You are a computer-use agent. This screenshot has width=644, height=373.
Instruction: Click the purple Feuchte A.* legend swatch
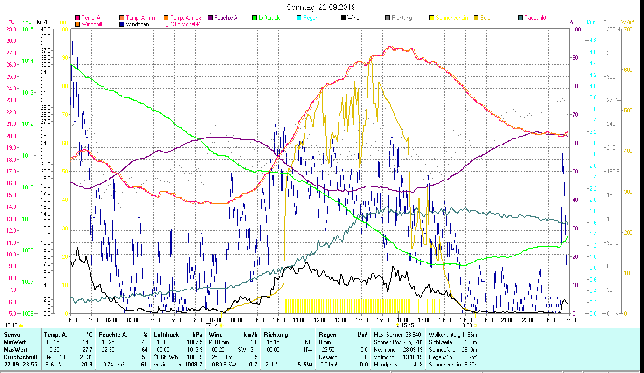pos(210,18)
